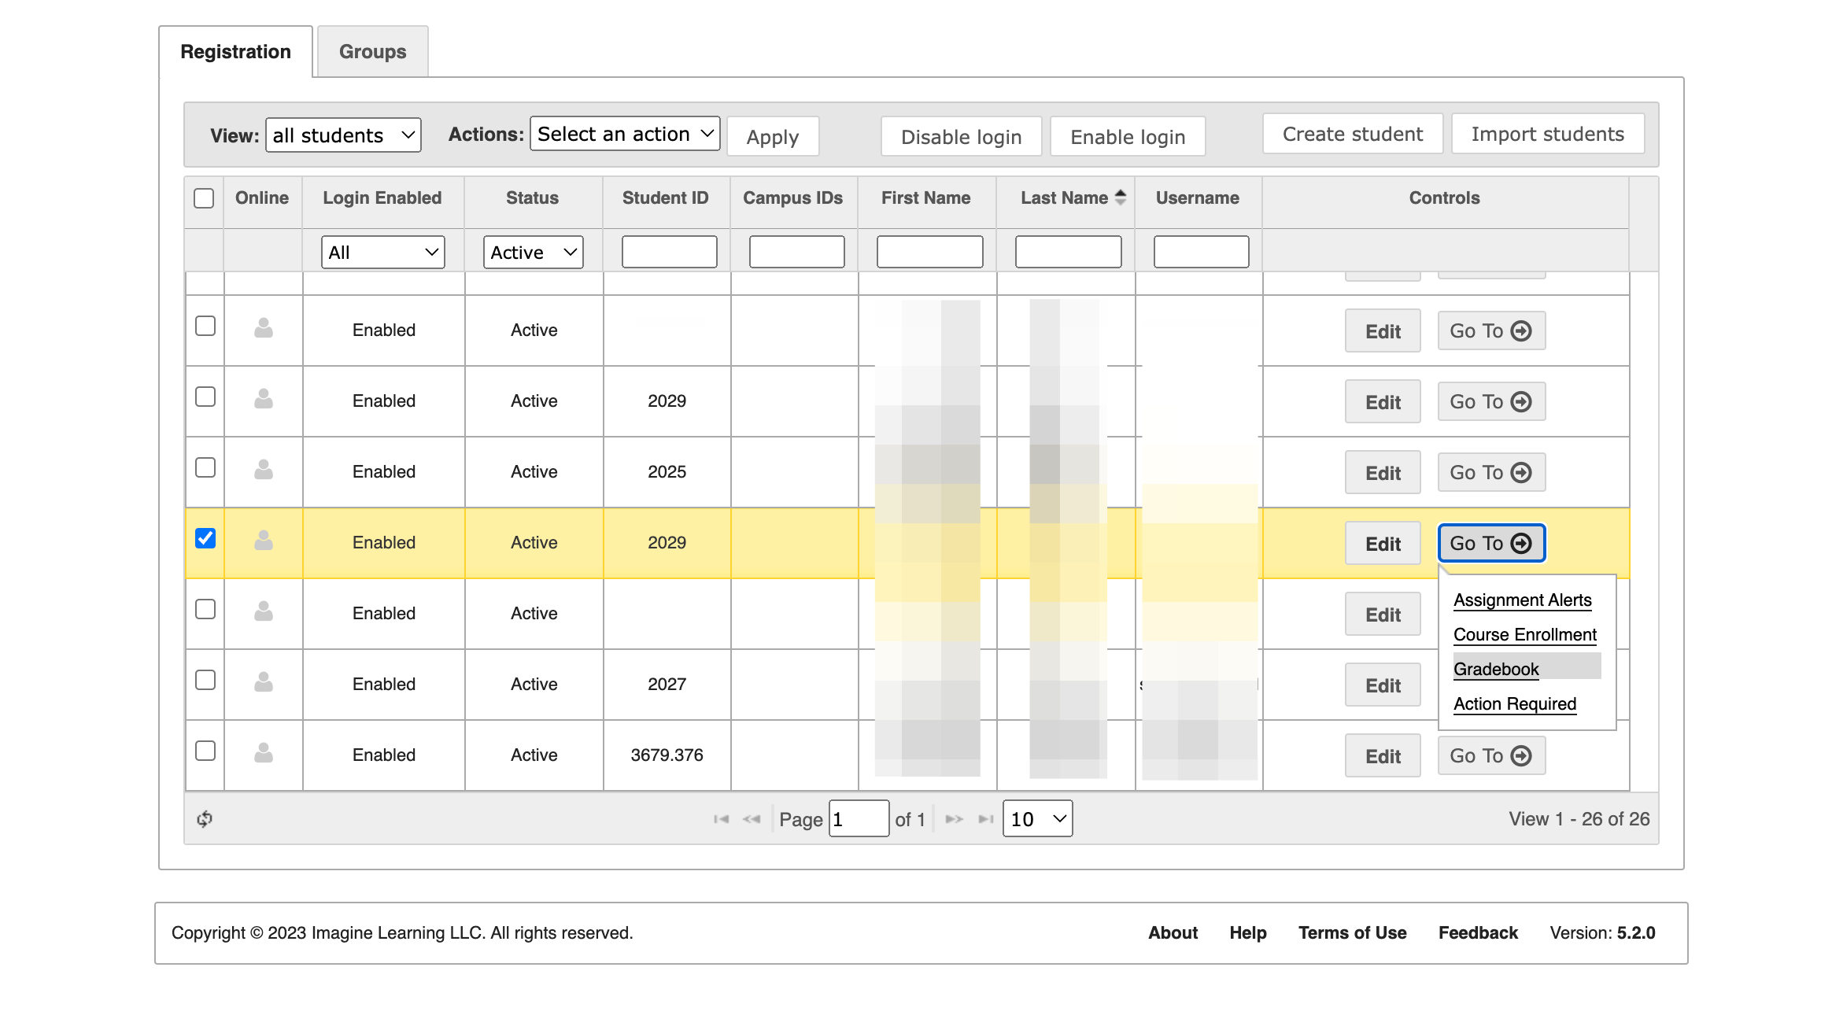Click the Create student button
Screen dimensions: 1832x1030
[x=1353, y=134]
